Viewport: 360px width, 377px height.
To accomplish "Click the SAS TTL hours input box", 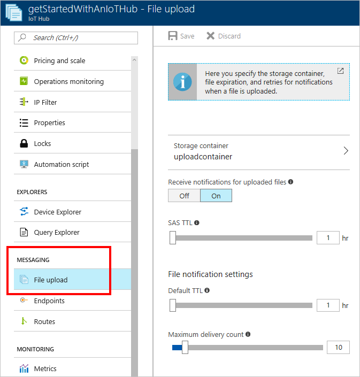I will [328, 237].
